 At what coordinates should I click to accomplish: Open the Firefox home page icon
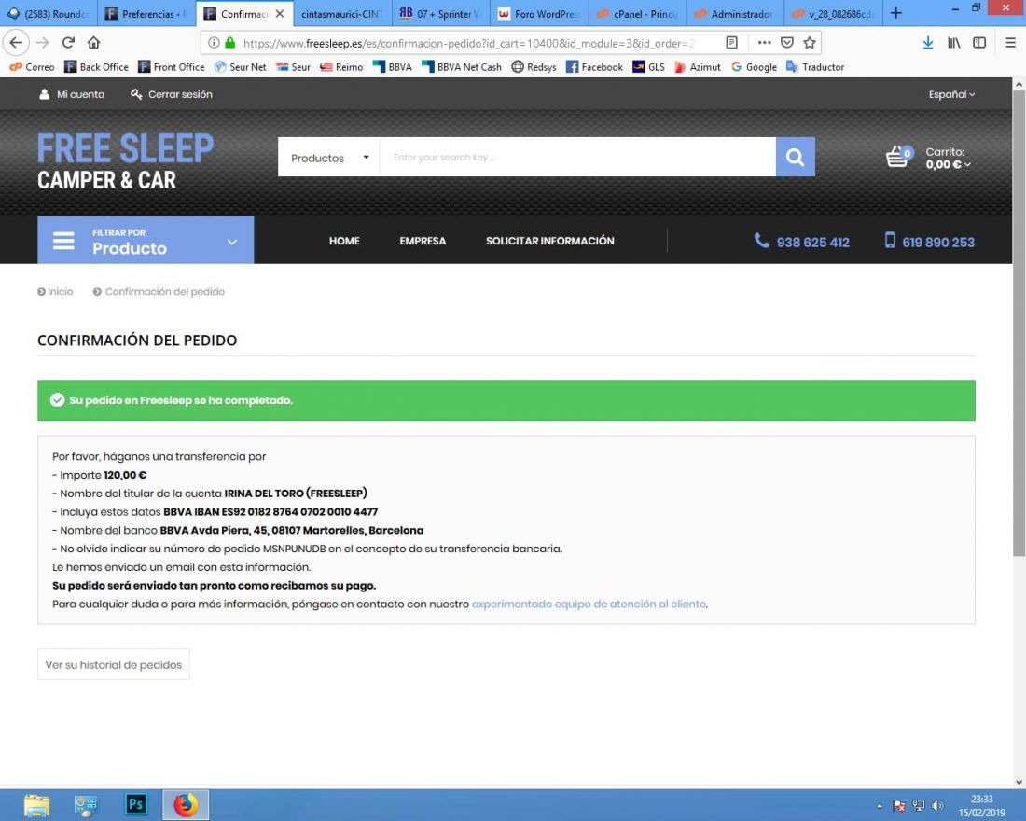(93, 43)
